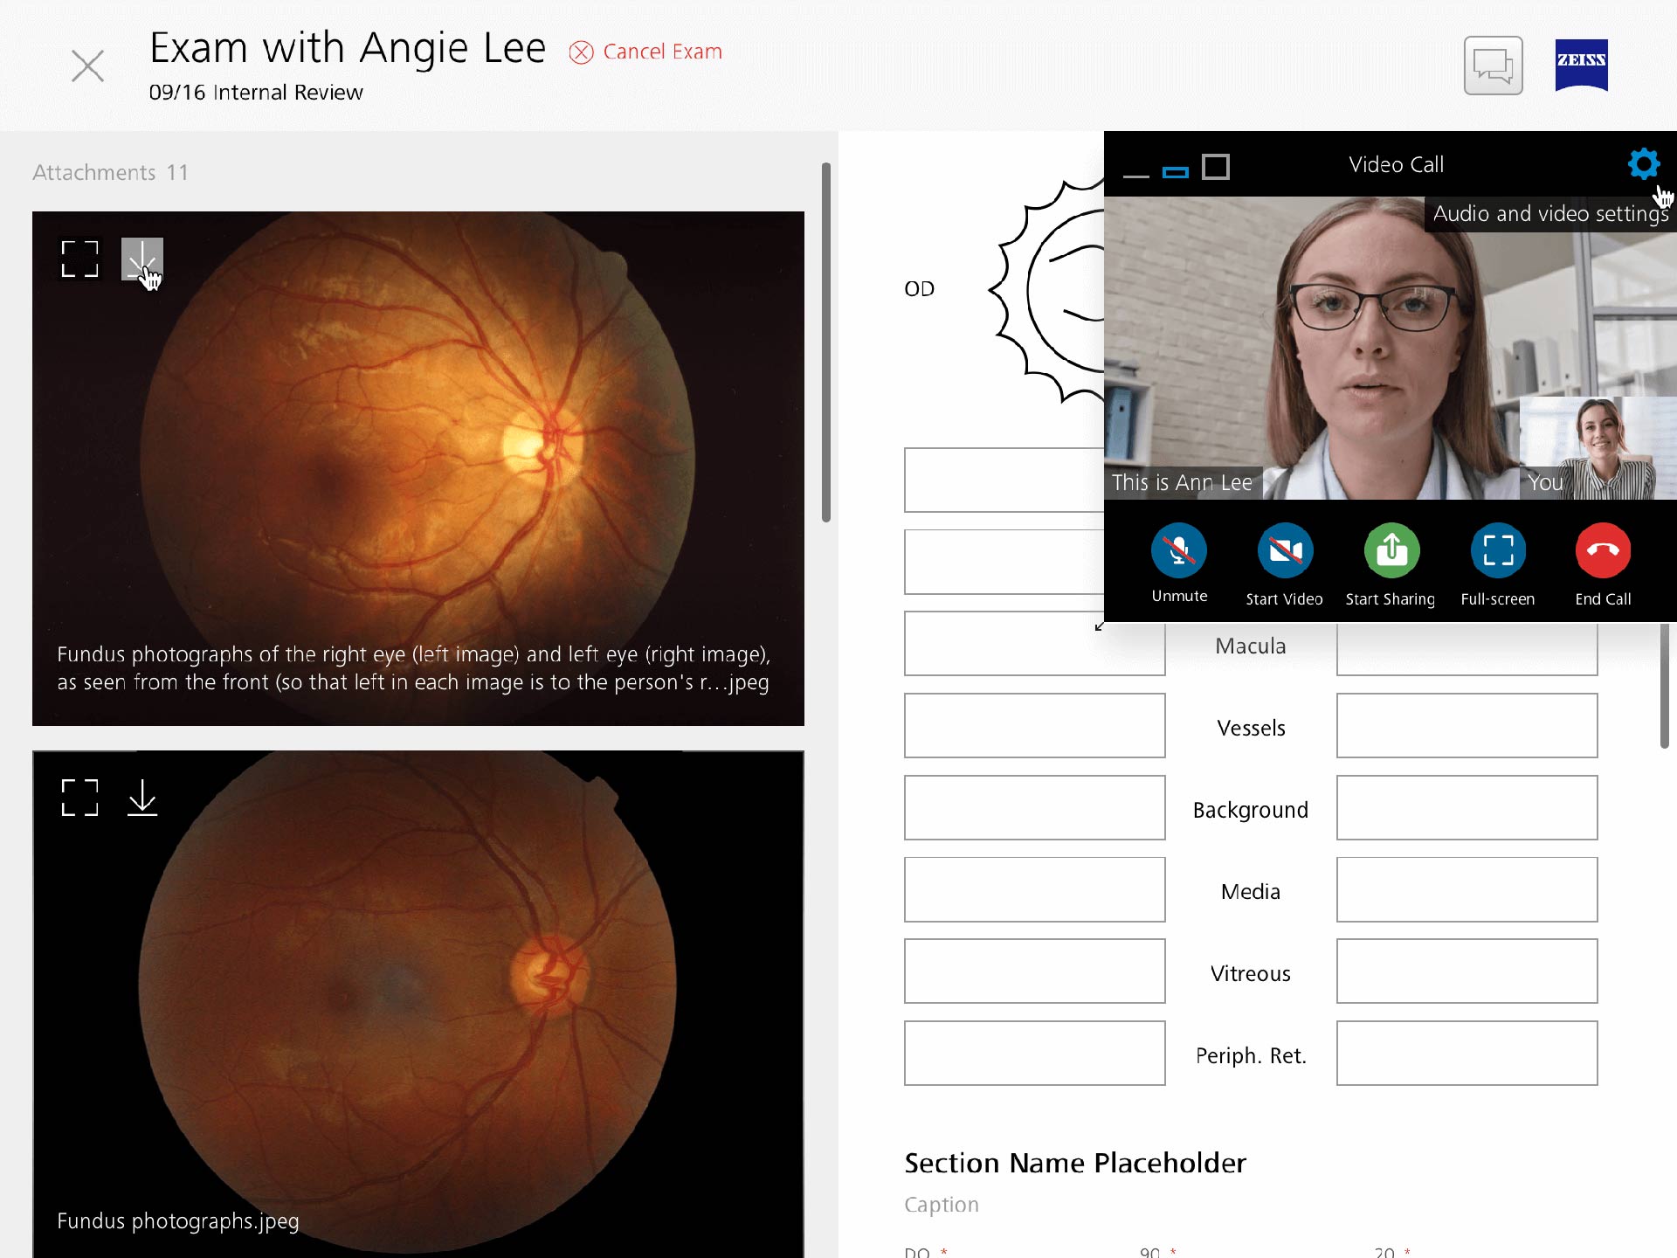Viewport: 1677px width, 1258px height.
Task: Switch video call to Full-screen
Action: 1497,550
